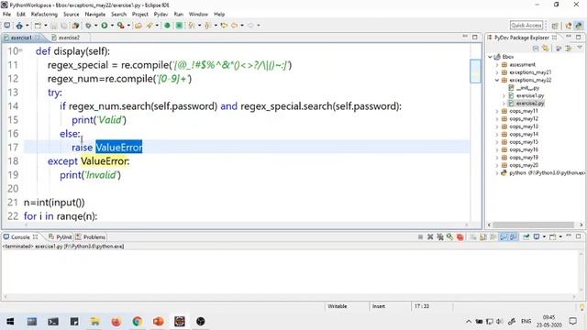
Task: Click the volume icon in system tray
Action: 499,322
